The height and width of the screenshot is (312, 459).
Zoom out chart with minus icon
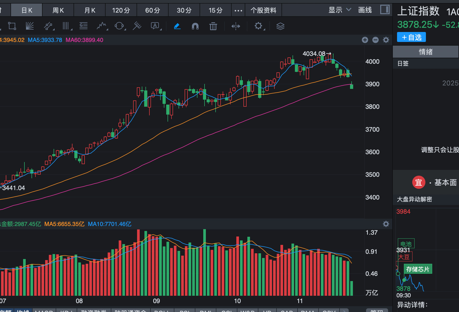point(375,40)
